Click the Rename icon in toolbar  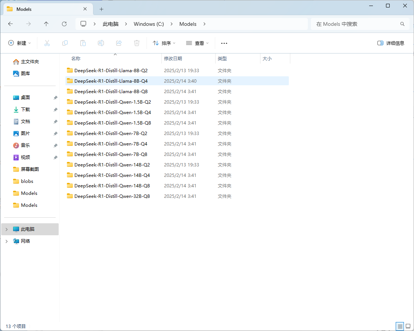(101, 43)
